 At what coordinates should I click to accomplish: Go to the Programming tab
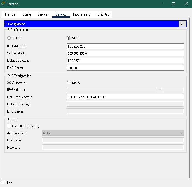81,14
